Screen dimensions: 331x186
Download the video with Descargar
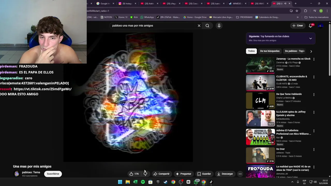pyautogui.click(x=225, y=174)
